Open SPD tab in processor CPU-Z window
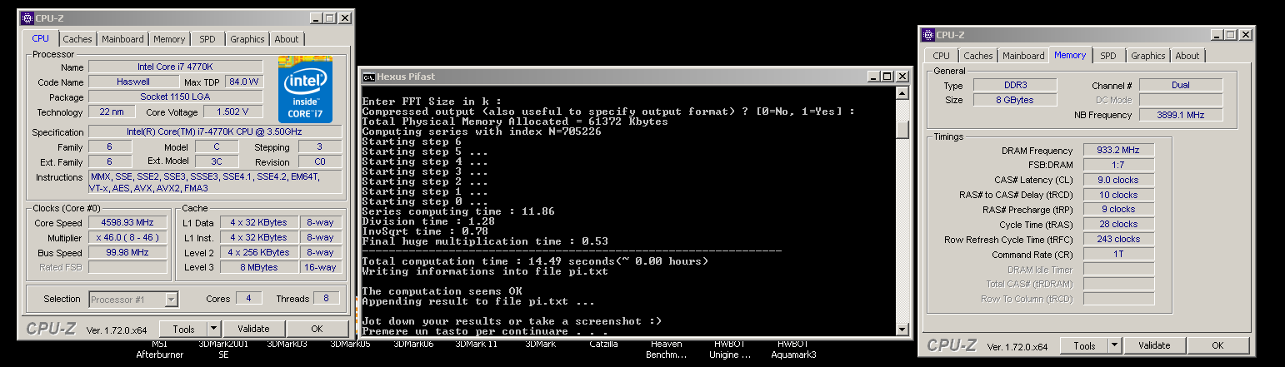 pyautogui.click(x=207, y=39)
